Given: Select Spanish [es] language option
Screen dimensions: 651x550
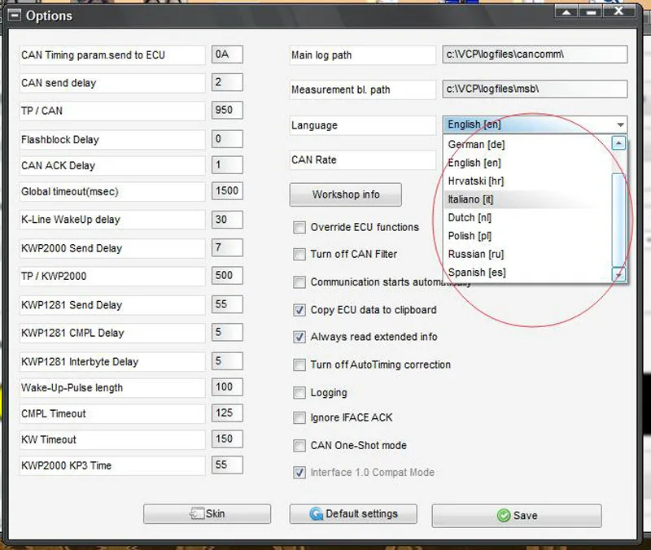Looking at the screenshot, I should click(x=527, y=273).
